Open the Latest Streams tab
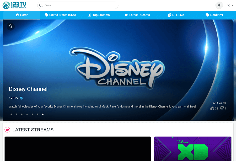This screenshot has height=161, width=236. click(137, 15)
